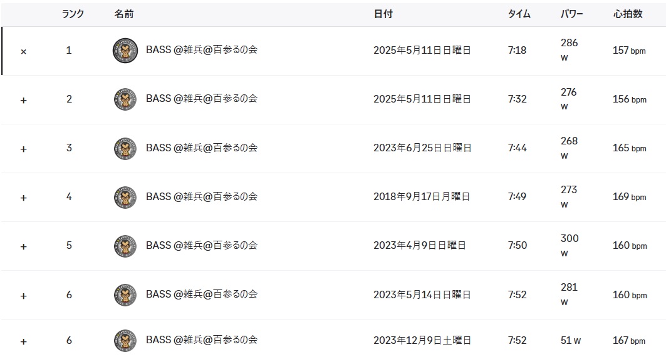Screen dimensions: 666x357
Task: Open avatar in the 51 w row
Action: [125, 341]
